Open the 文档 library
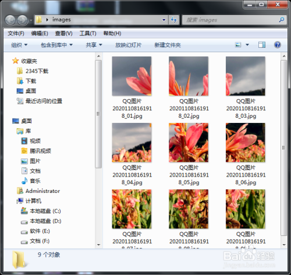Image resolution: width=291 pixels, height=275 pixels. coord(31,171)
